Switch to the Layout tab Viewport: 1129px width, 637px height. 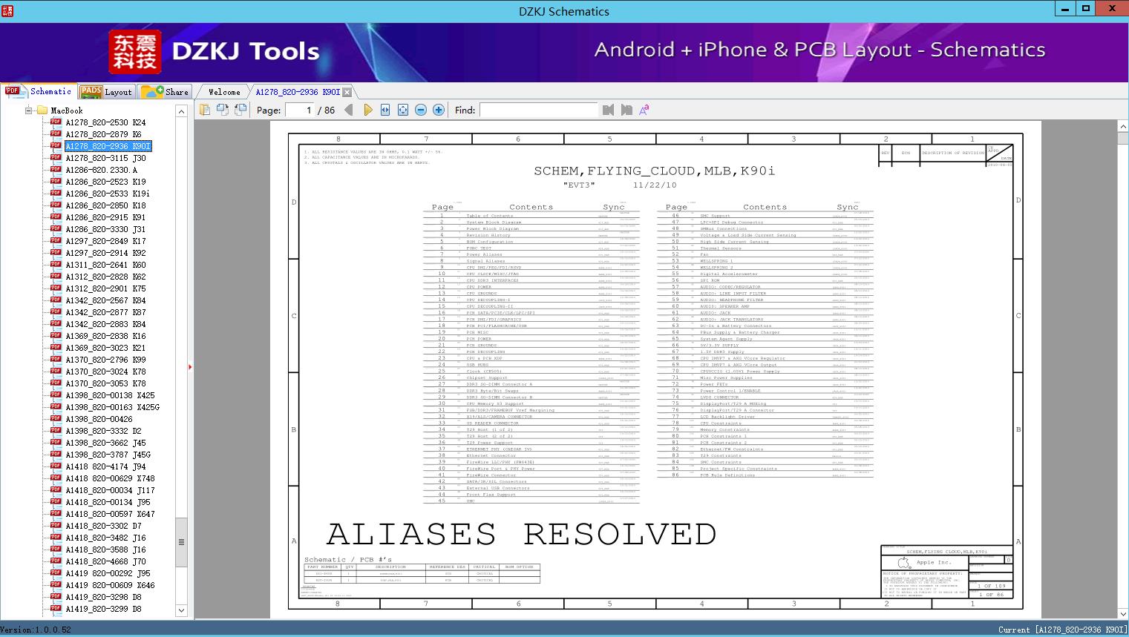coord(106,92)
